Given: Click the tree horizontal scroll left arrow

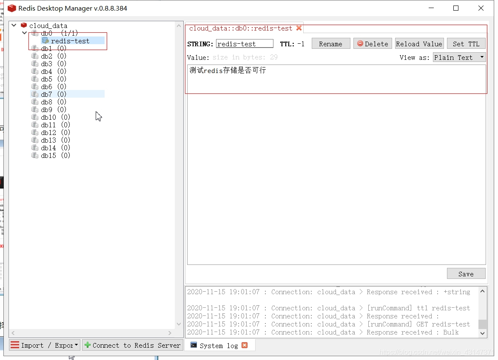Looking at the screenshot, I should pos(13,333).
